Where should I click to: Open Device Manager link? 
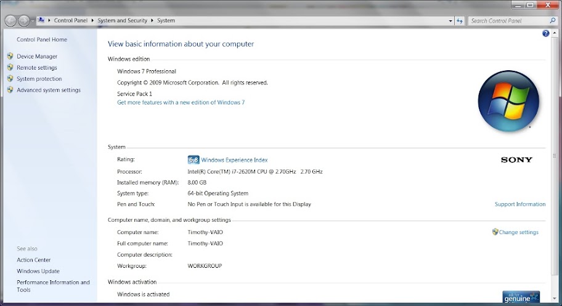37,56
